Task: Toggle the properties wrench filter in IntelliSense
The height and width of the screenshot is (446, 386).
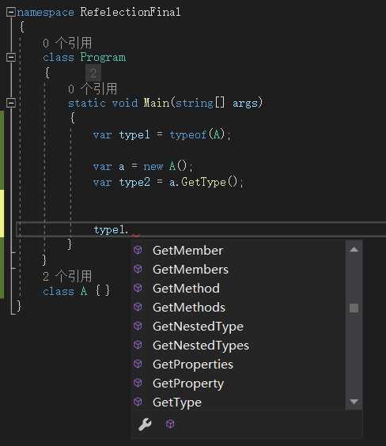Action: [145, 425]
